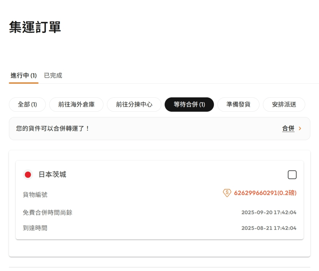Select the 全部 (1) filter

27,105
